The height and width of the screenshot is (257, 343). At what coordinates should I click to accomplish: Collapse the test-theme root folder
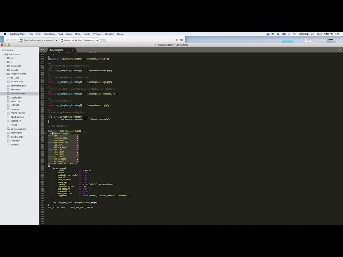4,54
